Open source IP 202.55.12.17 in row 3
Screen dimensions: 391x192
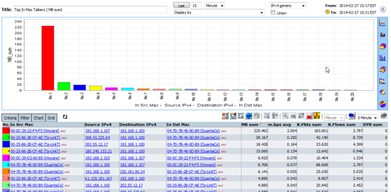point(97,144)
